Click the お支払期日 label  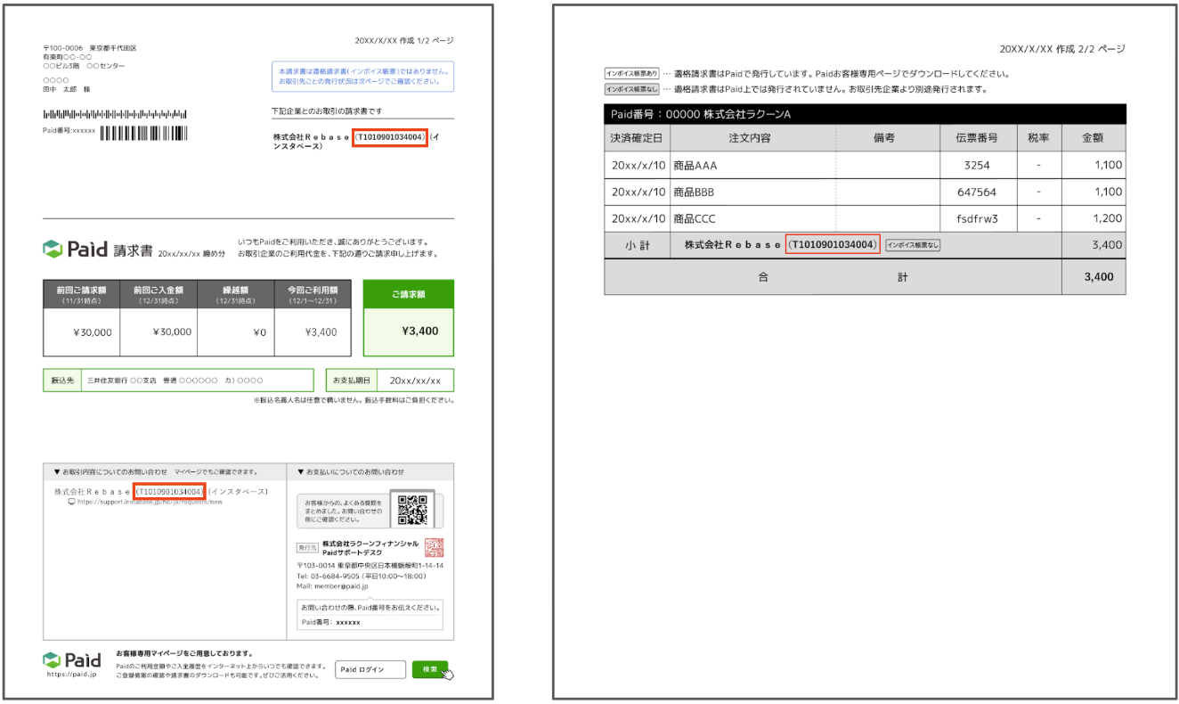351,381
